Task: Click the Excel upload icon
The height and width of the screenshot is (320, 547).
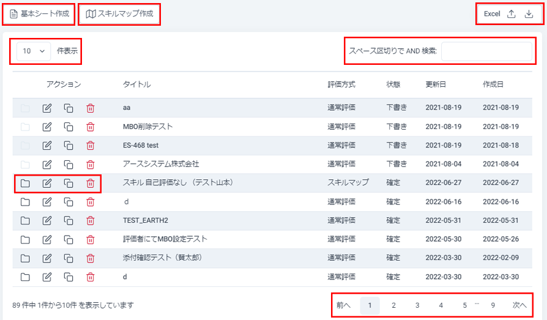Action: click(x=512, y=14)
